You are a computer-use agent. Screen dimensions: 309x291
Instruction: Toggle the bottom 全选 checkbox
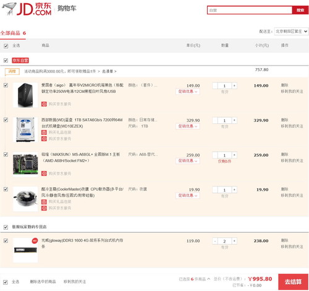coord(6,282)
